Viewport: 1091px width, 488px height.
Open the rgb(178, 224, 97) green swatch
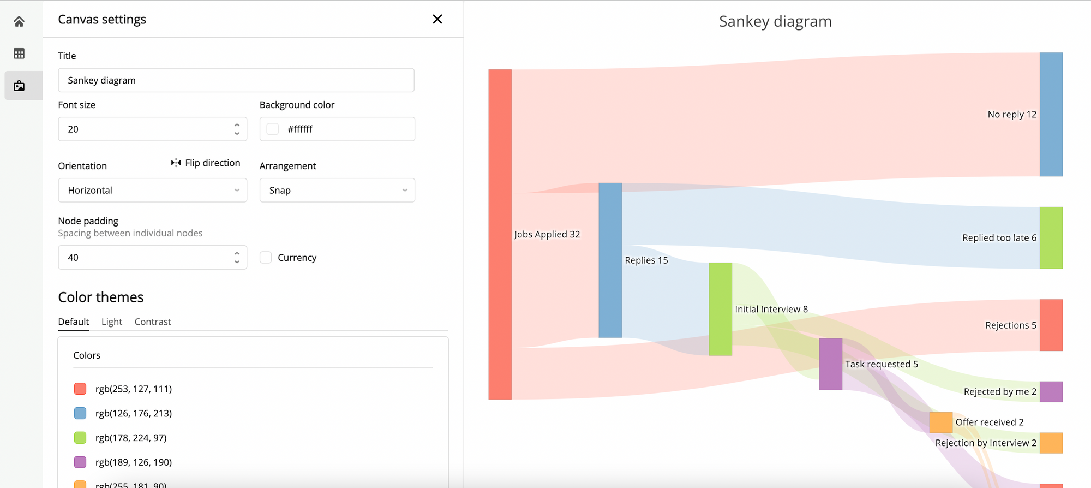(x=80, y=438)
